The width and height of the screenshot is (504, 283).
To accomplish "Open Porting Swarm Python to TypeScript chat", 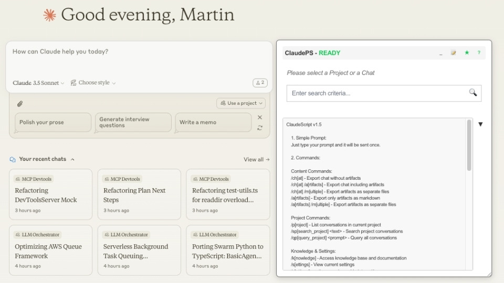I will (228, 251).
